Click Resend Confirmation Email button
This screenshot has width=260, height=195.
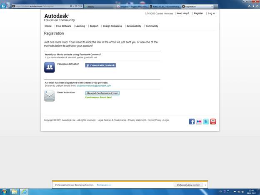[102, 93]
